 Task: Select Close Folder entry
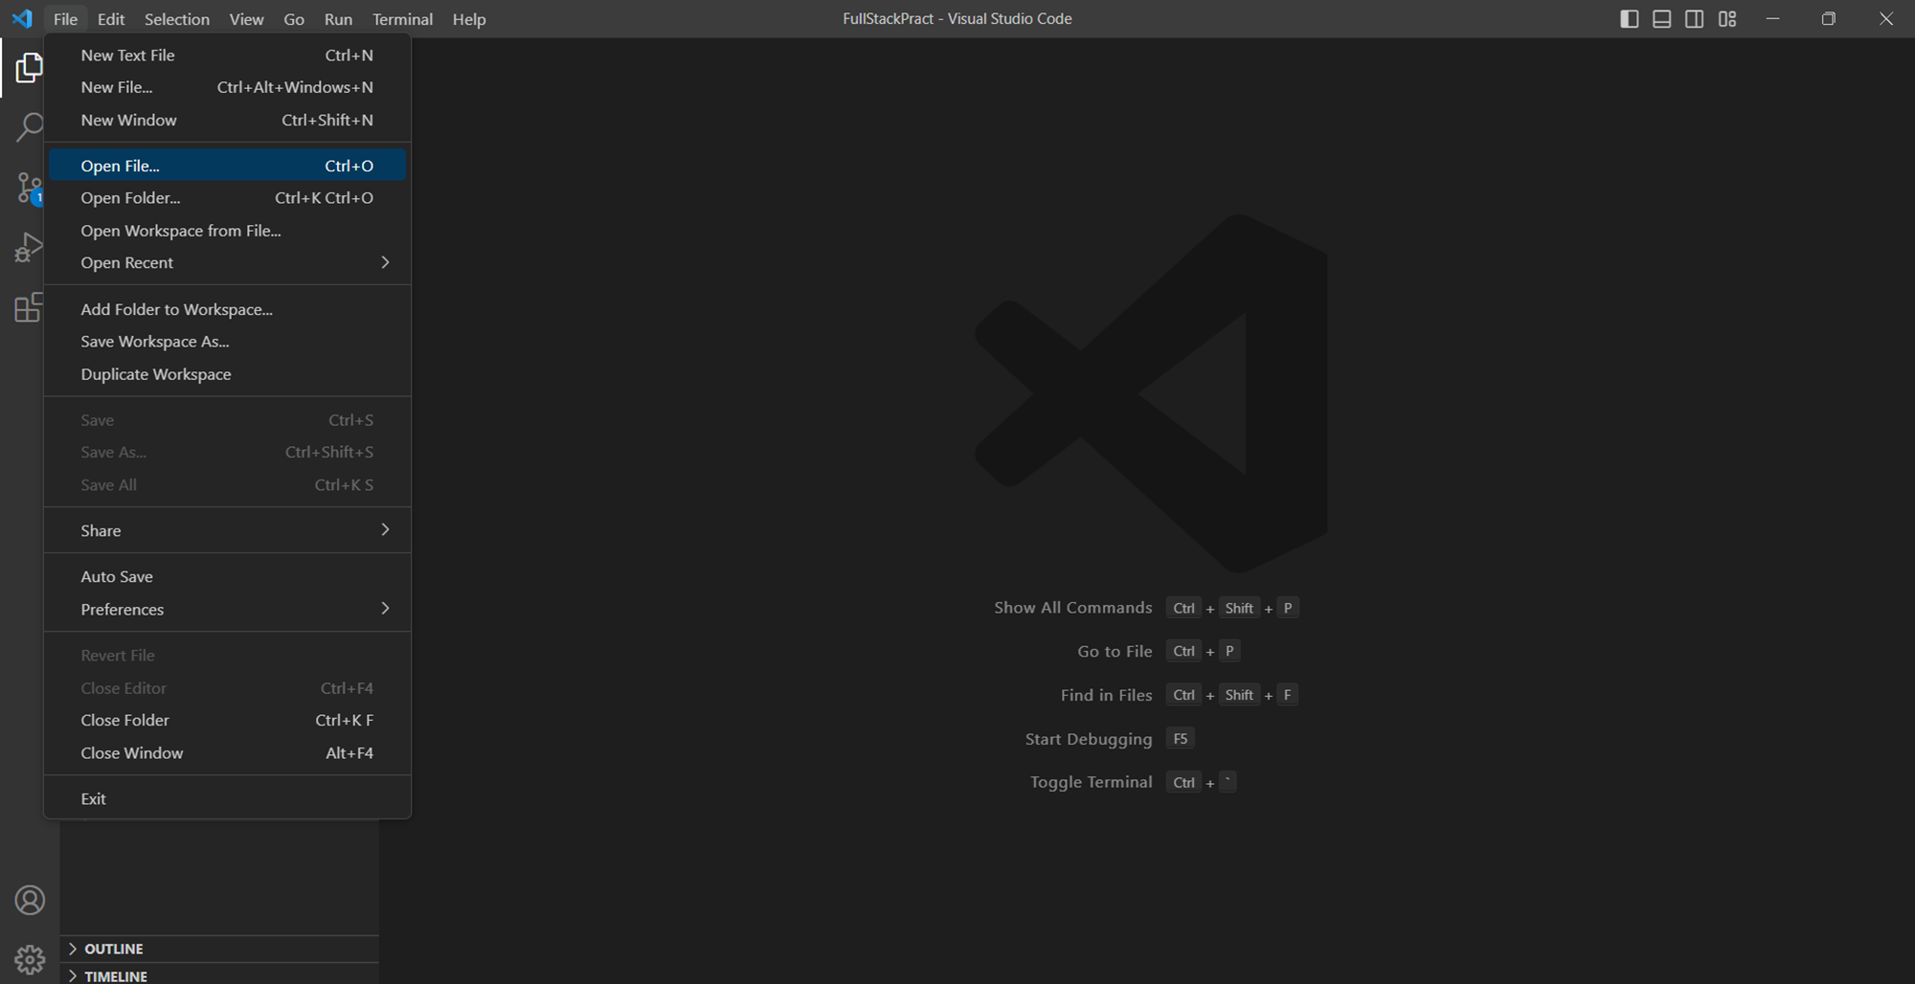227,720
